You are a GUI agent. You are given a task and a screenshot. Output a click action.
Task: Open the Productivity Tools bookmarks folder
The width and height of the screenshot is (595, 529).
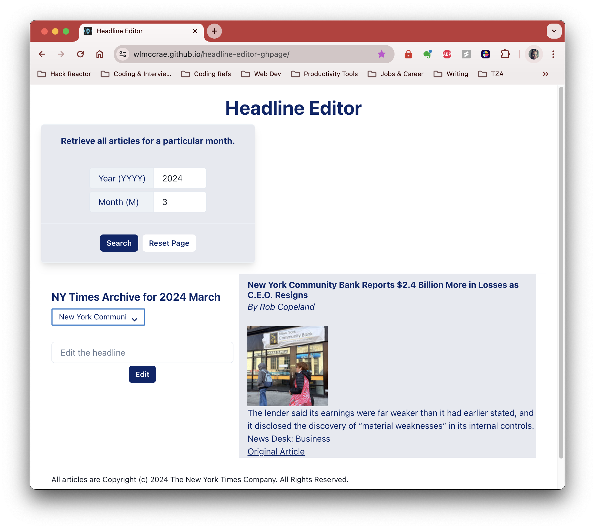[x=324, y=74]
